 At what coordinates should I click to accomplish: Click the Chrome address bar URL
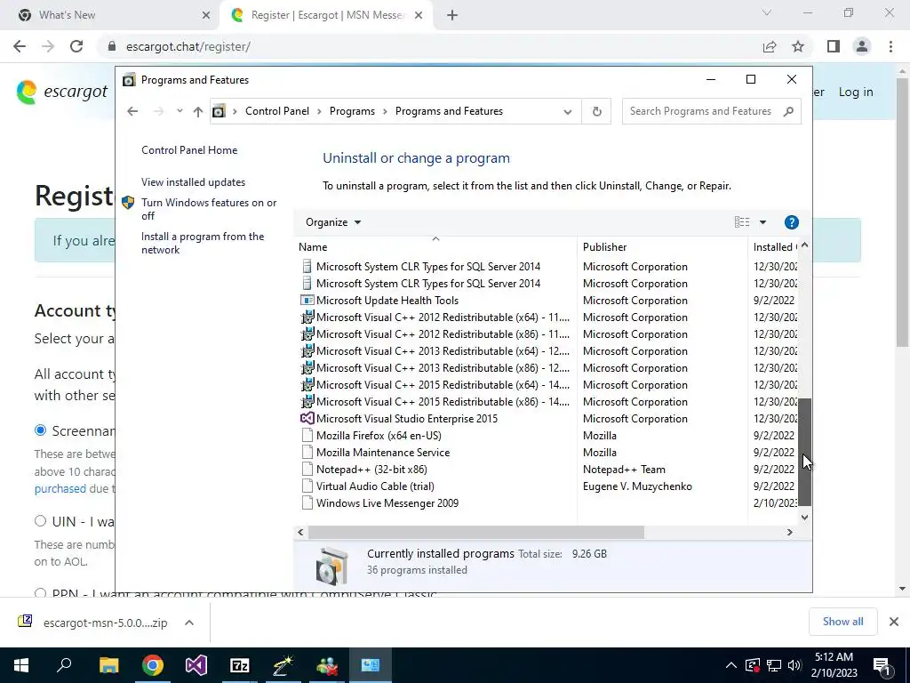[188, 46]
